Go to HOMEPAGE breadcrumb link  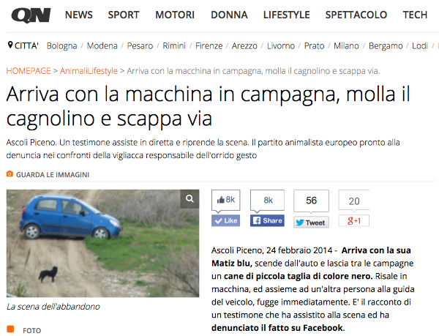(29, 71)
